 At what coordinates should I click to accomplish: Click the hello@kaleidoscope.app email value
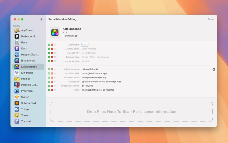point(94,78)
